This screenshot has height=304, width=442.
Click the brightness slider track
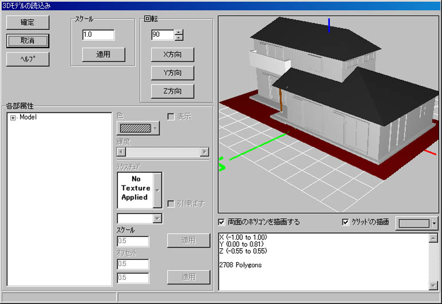[x=162, y=152]
